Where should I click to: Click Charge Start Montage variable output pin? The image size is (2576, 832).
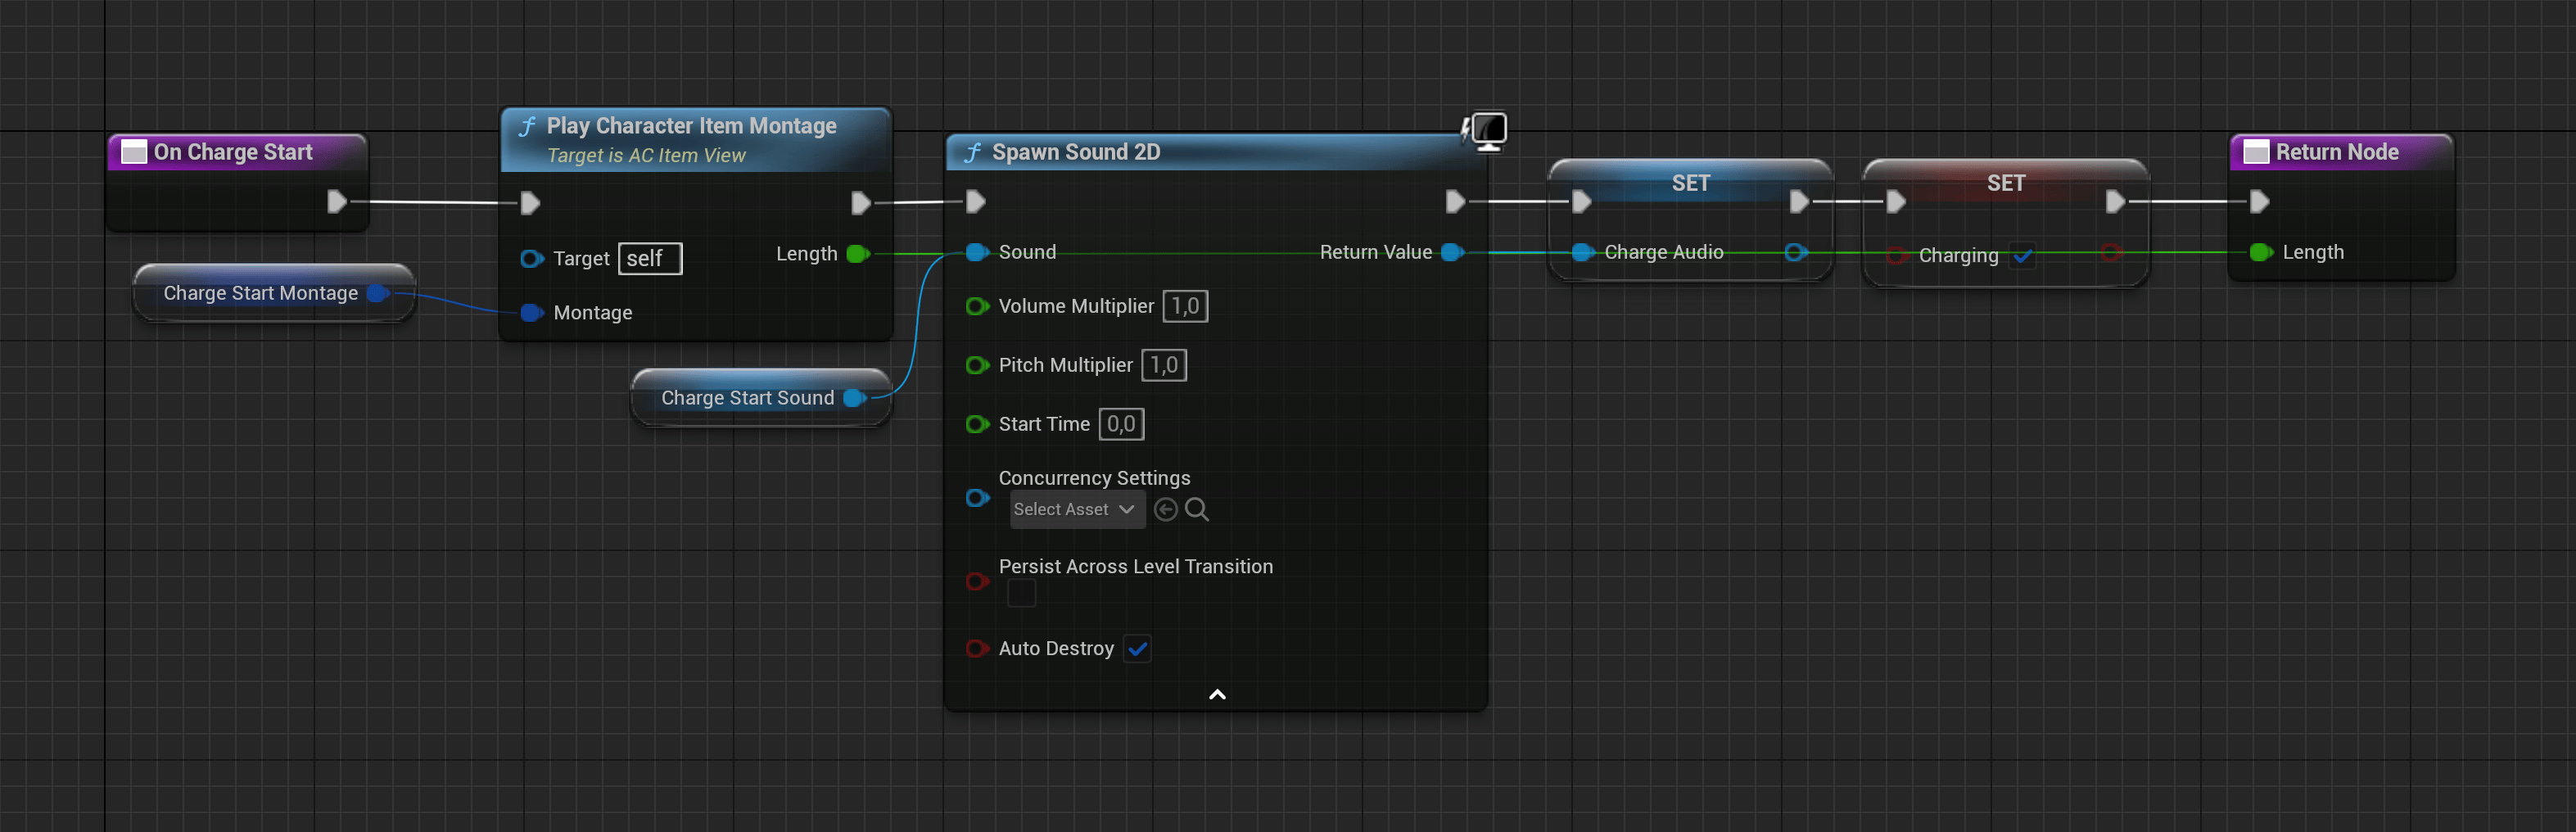pyautogui.click(x=378, y=293)
